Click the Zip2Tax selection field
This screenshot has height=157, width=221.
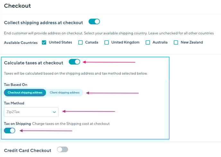[x=27, y=112]
